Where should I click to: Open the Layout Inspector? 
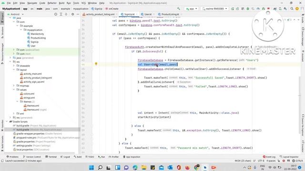click(289, 157)
